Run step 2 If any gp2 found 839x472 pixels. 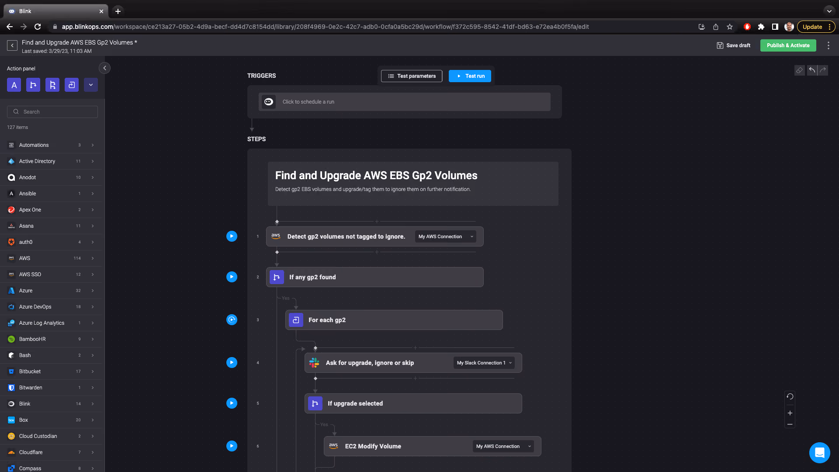tap(232, 277)
